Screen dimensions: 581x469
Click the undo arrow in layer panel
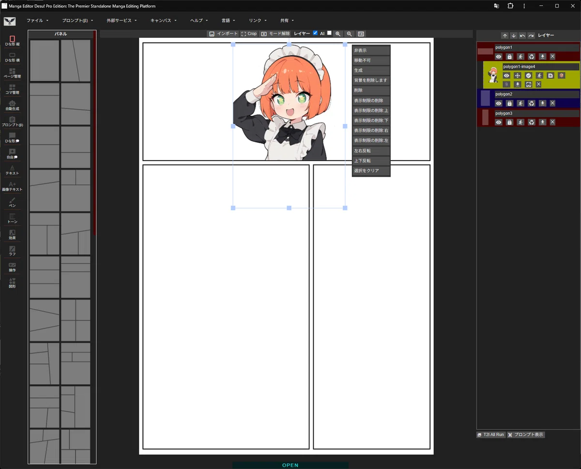pos(522,36)
